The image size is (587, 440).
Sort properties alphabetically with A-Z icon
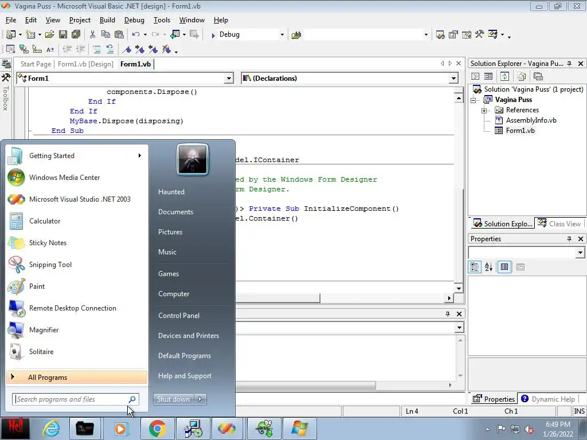[489, 267]
